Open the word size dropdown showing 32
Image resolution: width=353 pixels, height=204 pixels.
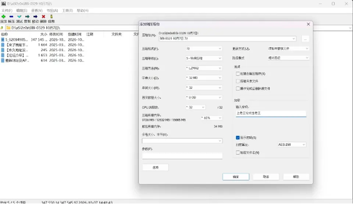point(204,87)
